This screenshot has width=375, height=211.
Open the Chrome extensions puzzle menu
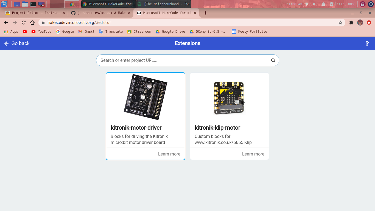[351, 23]
